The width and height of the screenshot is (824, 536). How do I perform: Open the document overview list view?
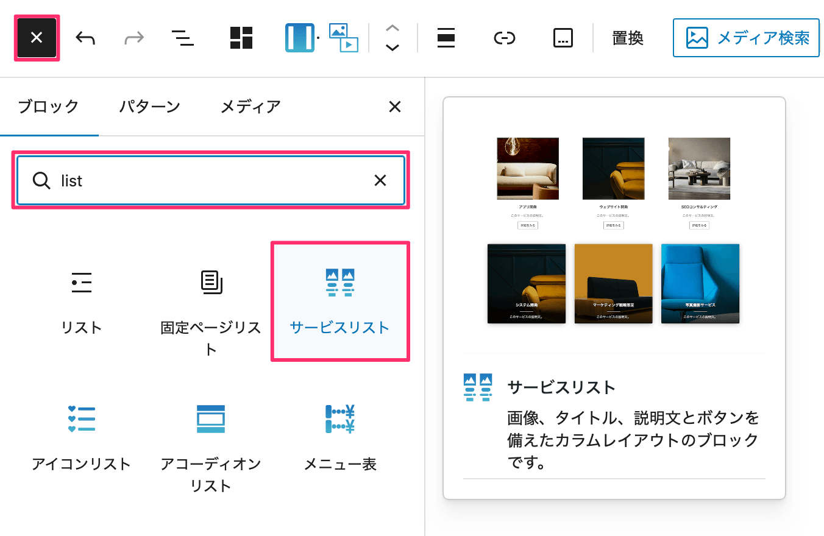(182, 38)
